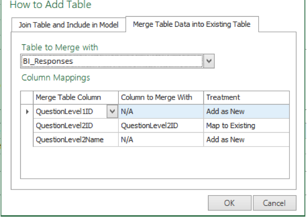This screenshot has width=307, height=219.
Task: Click the row selector arrow for QuestionLevel1ID
Action: [x=27, y=111]
